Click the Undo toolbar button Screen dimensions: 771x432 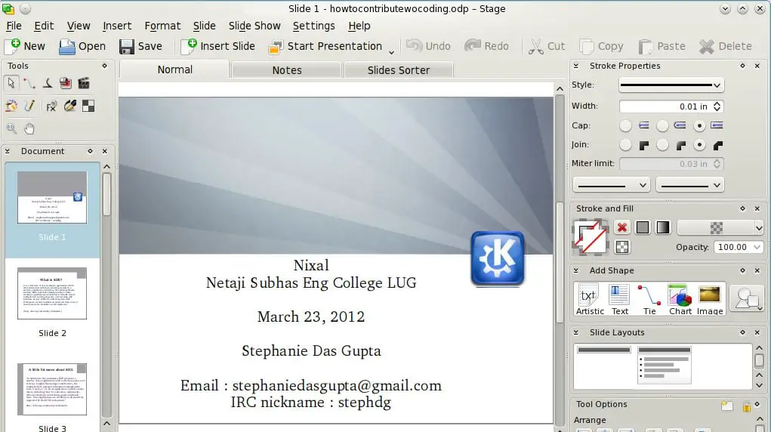428,46
